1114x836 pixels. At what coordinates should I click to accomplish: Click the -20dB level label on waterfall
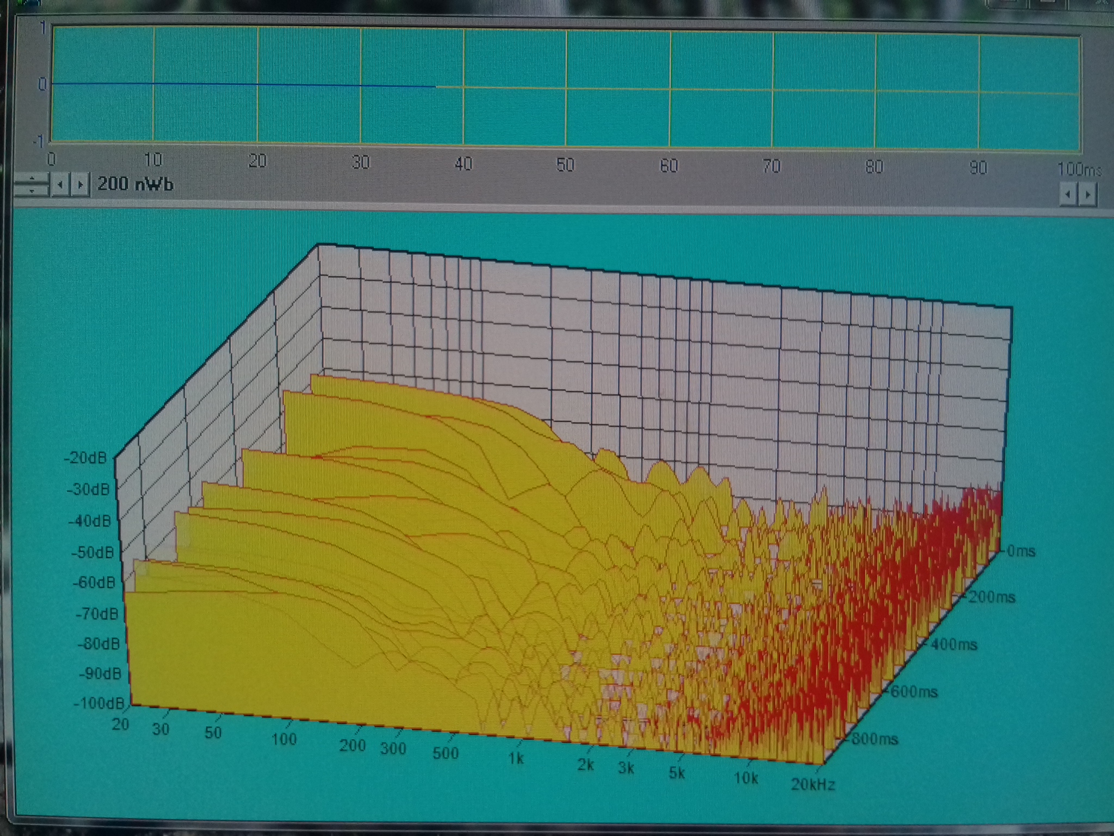tap(85, 458)
